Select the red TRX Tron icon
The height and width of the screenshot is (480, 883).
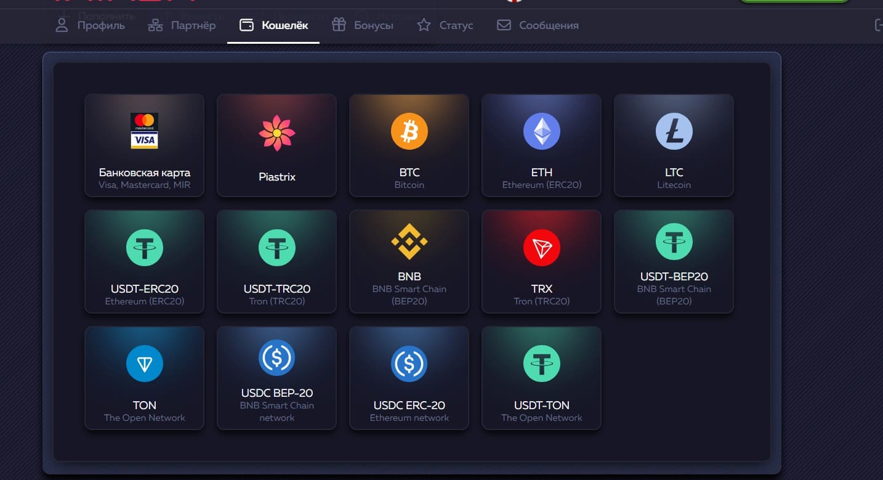pyautogui.click(x=541, y=248)
